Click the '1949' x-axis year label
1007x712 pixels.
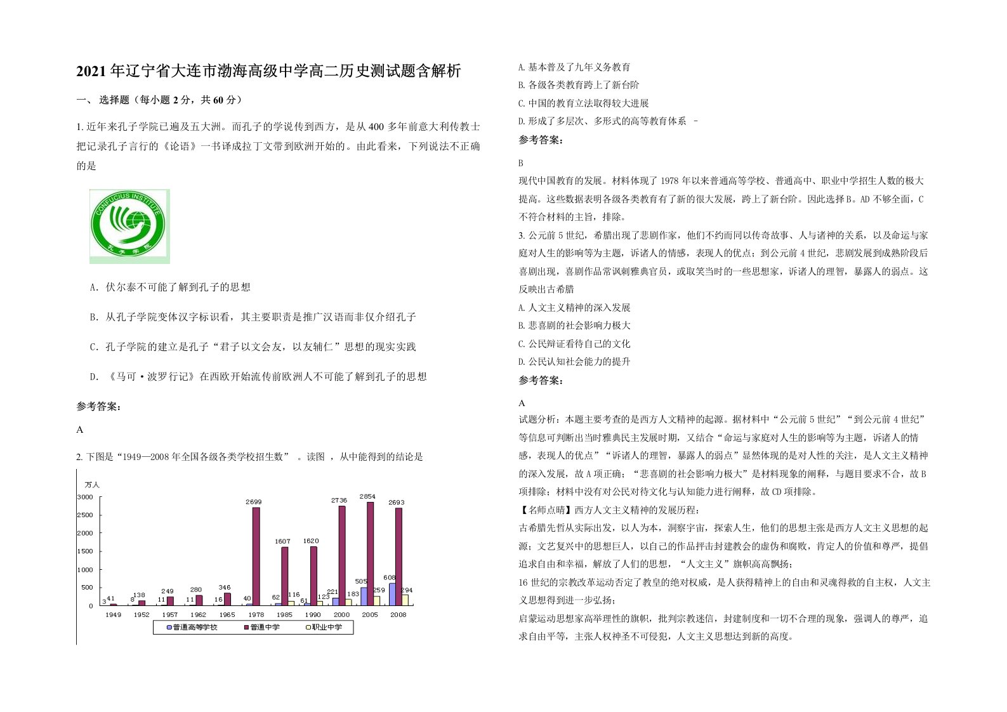[x=113, y=614]
